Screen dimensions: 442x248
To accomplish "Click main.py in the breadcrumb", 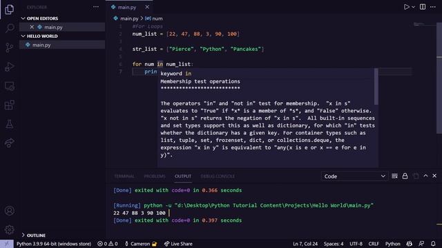I will click(x=129, y=19).
